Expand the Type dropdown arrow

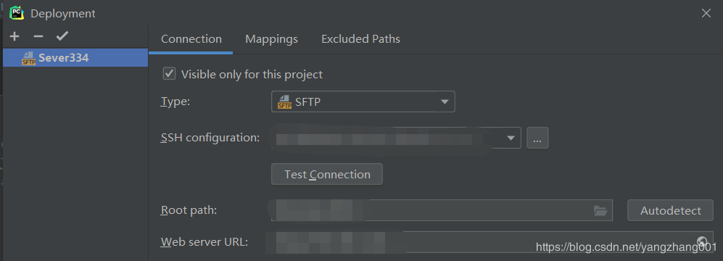(x=445, y=102)
